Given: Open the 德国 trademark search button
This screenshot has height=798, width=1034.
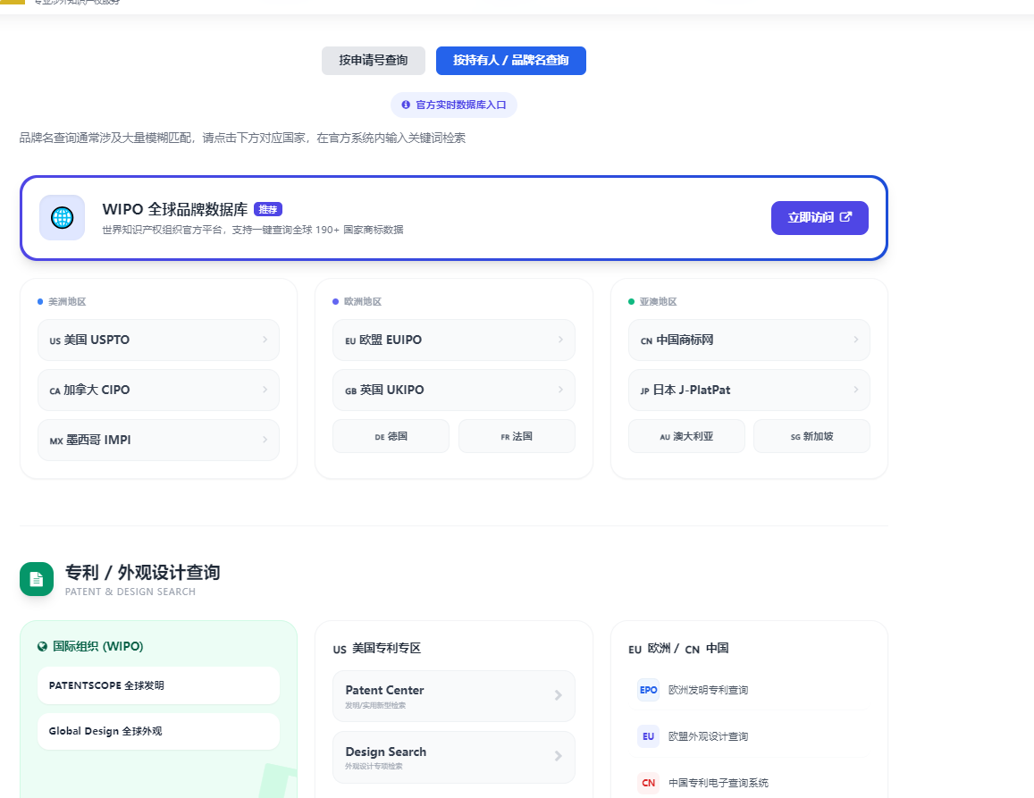Looking at the screenshot, I should (391, 436).
